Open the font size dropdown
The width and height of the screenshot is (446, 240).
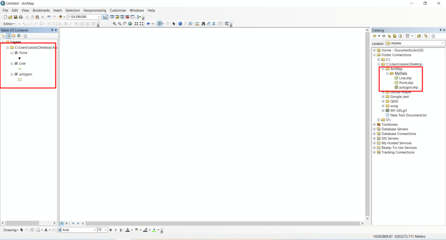pos(105,230)
